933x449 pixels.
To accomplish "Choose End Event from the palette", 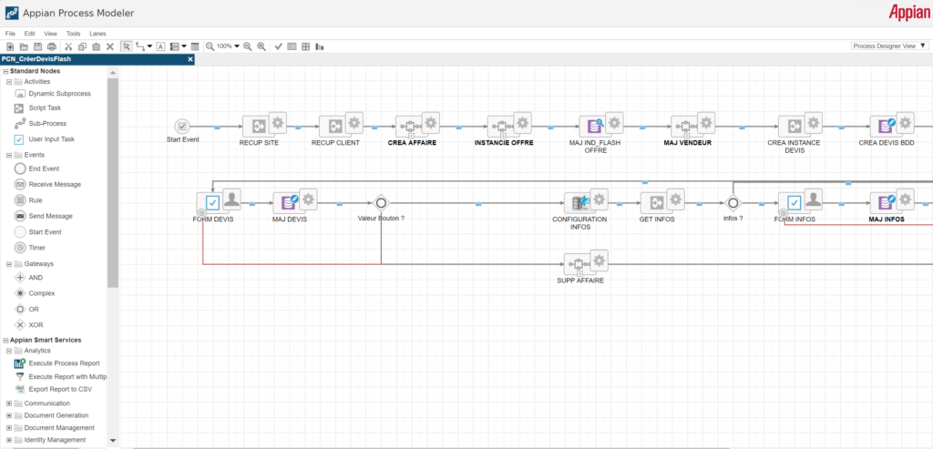I will 36,168.
